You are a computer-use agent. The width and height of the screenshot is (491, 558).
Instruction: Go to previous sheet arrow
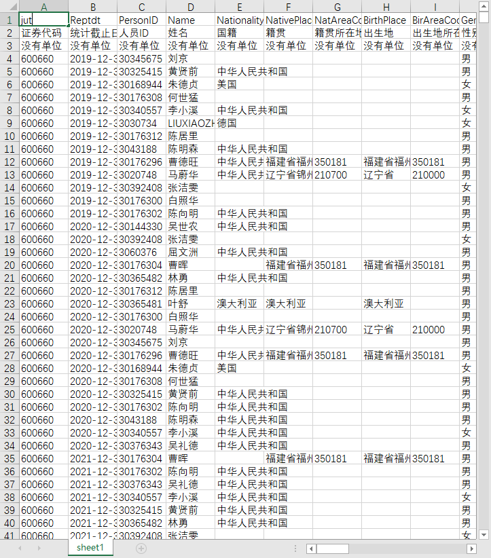pyautogui.click(x=20, y=548)
